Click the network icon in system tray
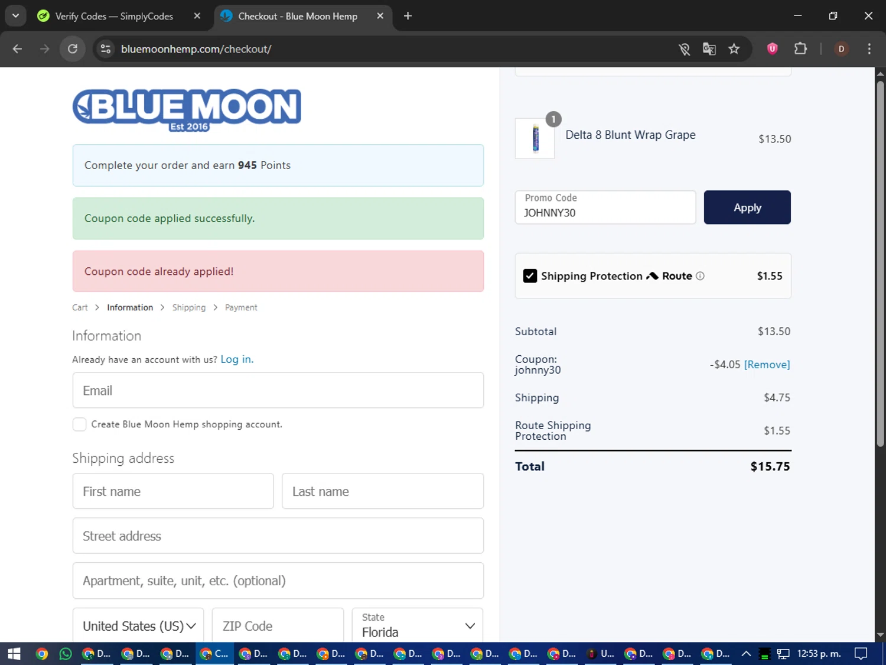Image resolution: width=886 pixels, height=665 pixels. coord(783,654)
